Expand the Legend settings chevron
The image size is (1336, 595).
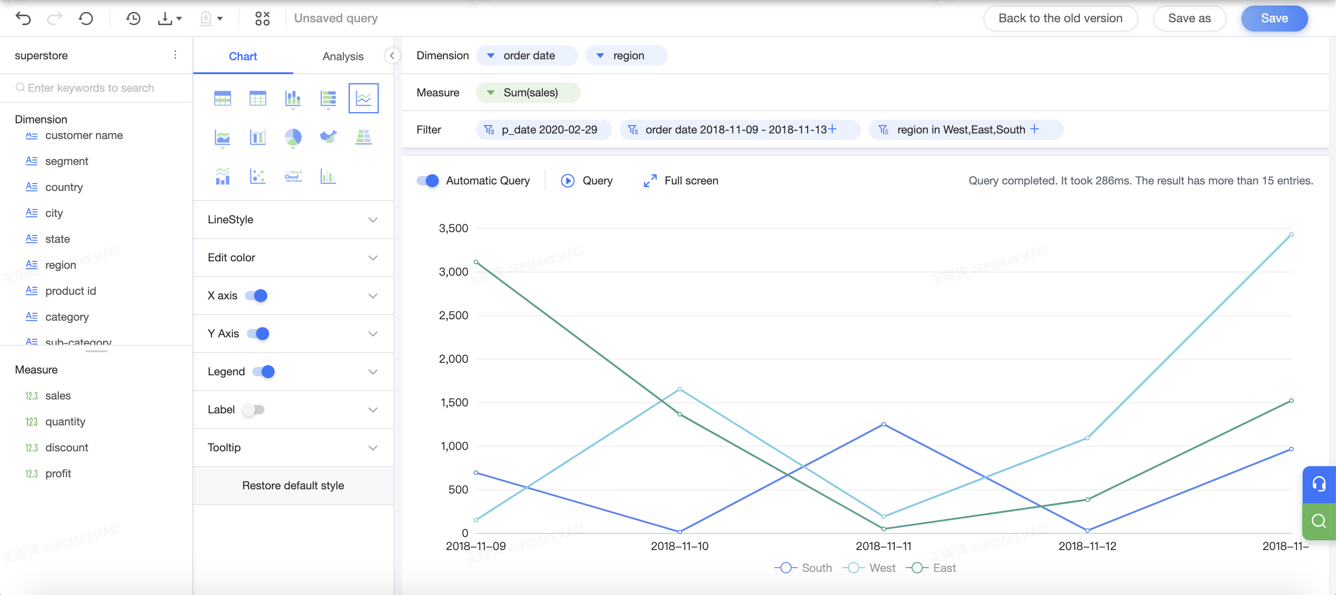point(373,372)
